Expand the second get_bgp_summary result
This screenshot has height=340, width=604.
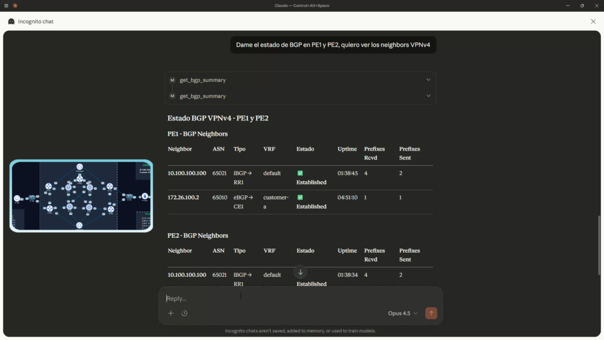(x=428, y=96)
